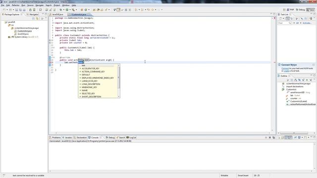
Task: Select import declarations in Outline
Action: tap(295, 87)
